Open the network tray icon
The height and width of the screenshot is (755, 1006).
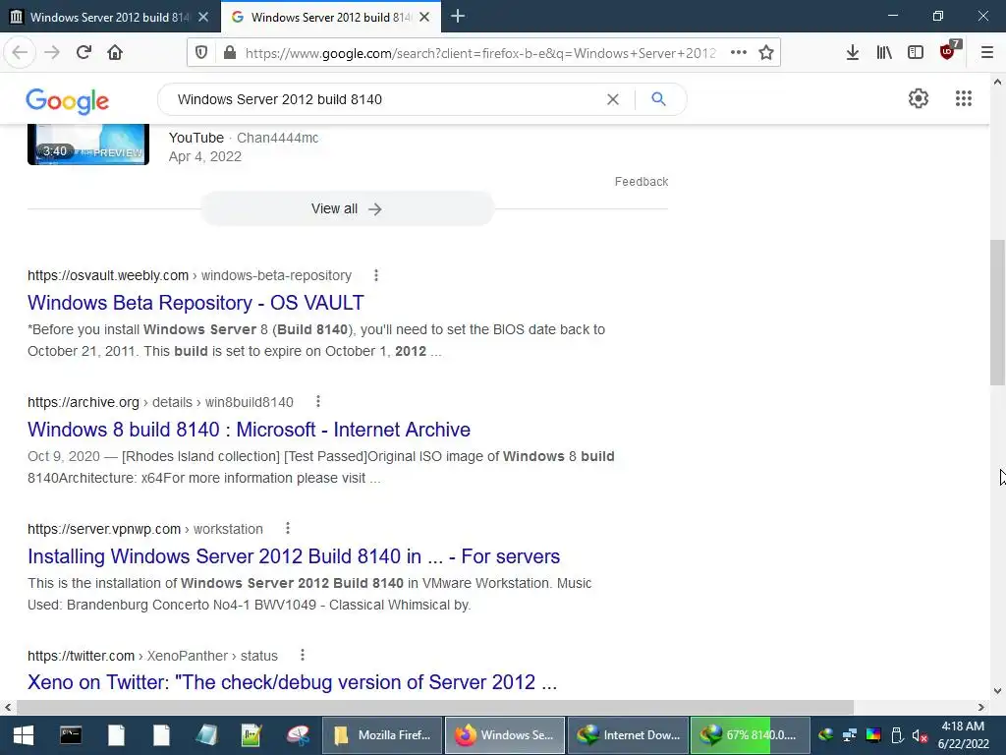click(x=850, y=735)
